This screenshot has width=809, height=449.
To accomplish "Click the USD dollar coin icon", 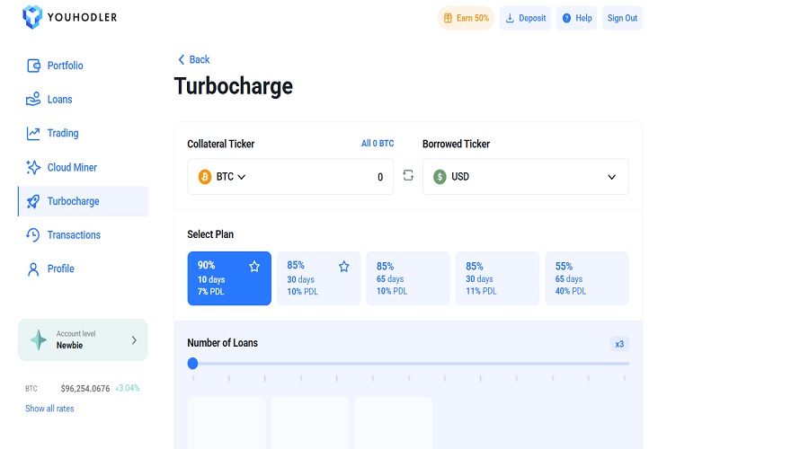I will tap(440, 177).
